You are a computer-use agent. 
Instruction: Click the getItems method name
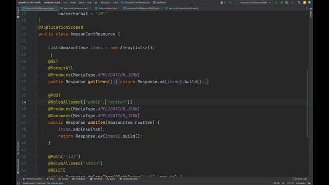pyautogui.click(x=98, y=82)
